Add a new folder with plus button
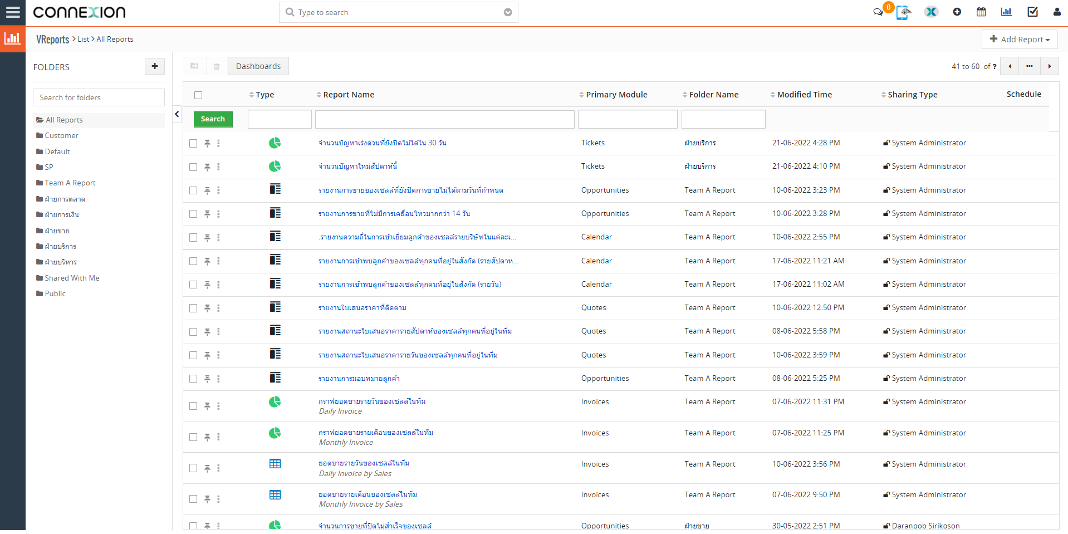 (x=154, y=66)
